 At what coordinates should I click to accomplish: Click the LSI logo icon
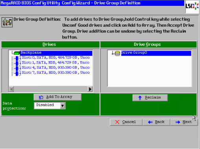click(192, 6)
